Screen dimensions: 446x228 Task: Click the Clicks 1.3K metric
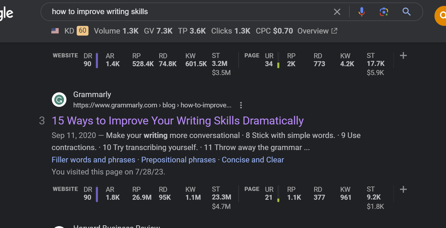point(231,31)
